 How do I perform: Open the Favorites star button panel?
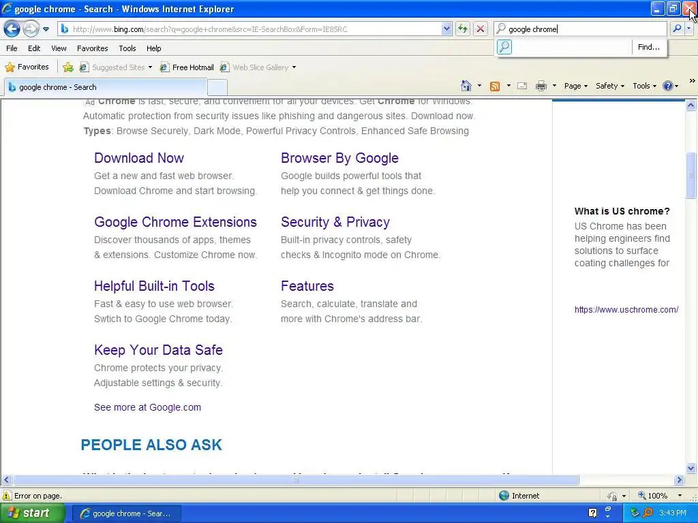[27, 67]
